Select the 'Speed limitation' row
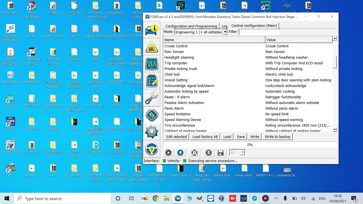The height and width of the screenshot is (204, 363). [248, 114]
